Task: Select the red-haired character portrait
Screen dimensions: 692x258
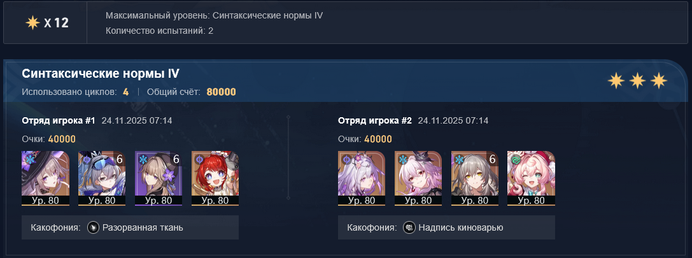Action: (x=215, y=178)
